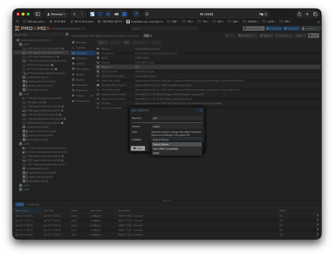Click the reset icon in Edit: Machine dialog
Viewport: 334px width, 256px height.
coord(197,110)
